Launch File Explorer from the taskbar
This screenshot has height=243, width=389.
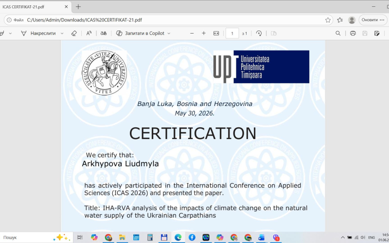tap(122, 238)
